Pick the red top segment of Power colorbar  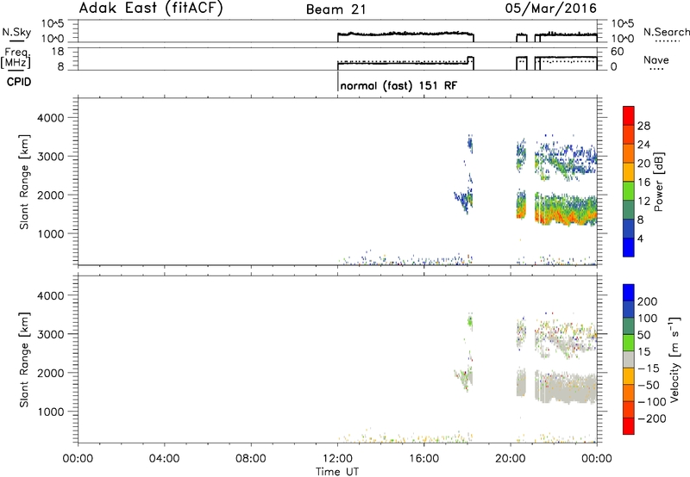pyautogui.click(x=629, y=116)
